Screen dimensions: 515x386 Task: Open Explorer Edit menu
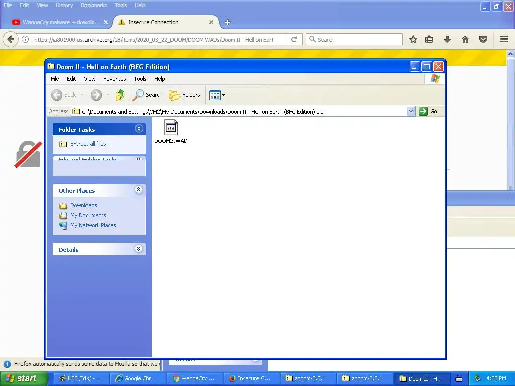click(71, 79)
